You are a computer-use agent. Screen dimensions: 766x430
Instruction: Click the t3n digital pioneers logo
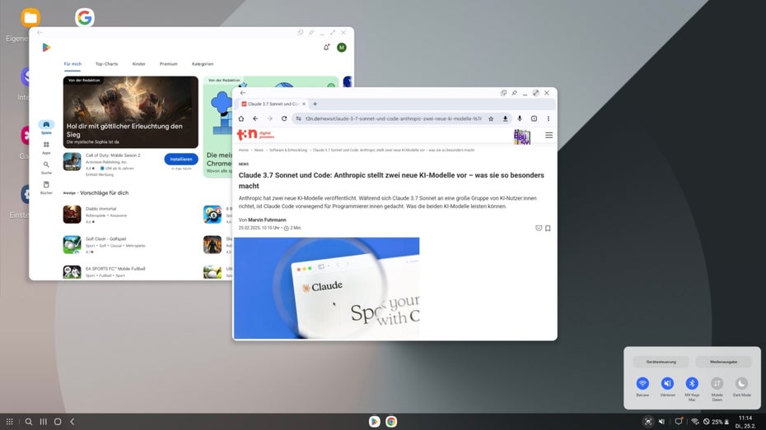click(x=255, y=134)
